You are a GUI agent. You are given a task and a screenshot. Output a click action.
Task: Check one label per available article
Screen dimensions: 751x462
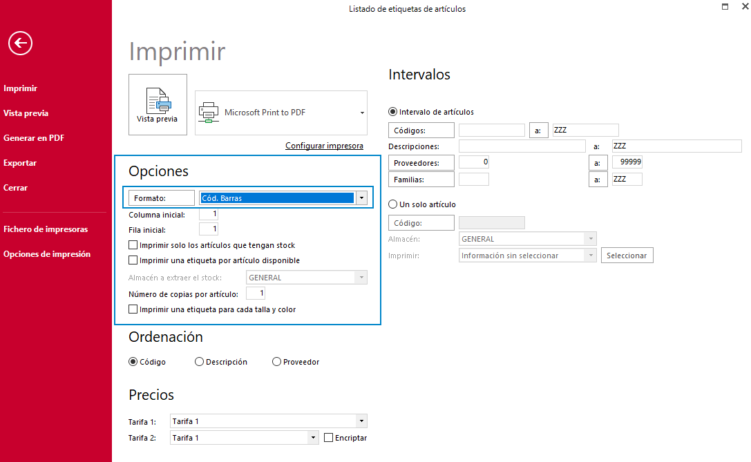pyautogui.click(x=133, y=260)
